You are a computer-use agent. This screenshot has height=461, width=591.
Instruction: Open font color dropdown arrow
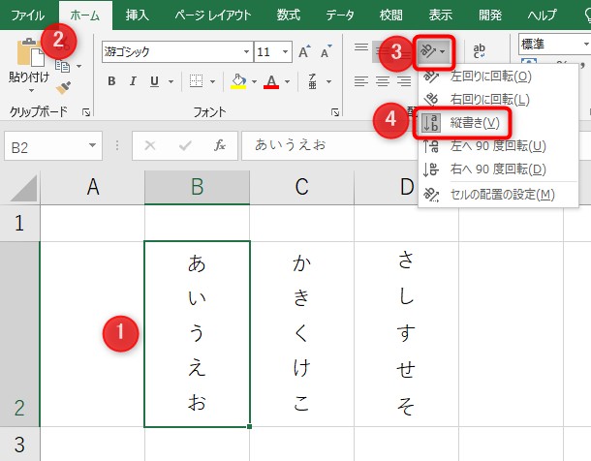(x=287, y=81)
